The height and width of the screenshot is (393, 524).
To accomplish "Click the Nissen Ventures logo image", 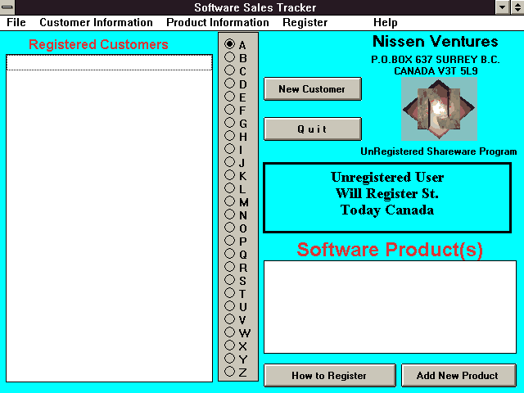I will [x=439, y=109].
